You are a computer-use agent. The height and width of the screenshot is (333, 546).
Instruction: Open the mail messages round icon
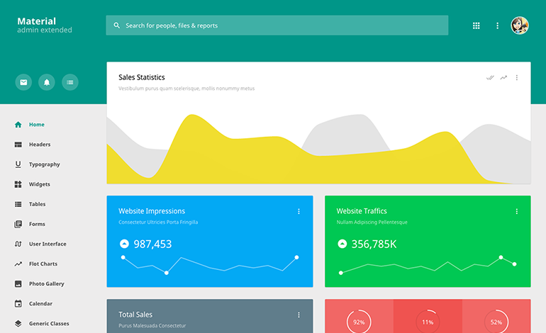[x=23, y=82]
